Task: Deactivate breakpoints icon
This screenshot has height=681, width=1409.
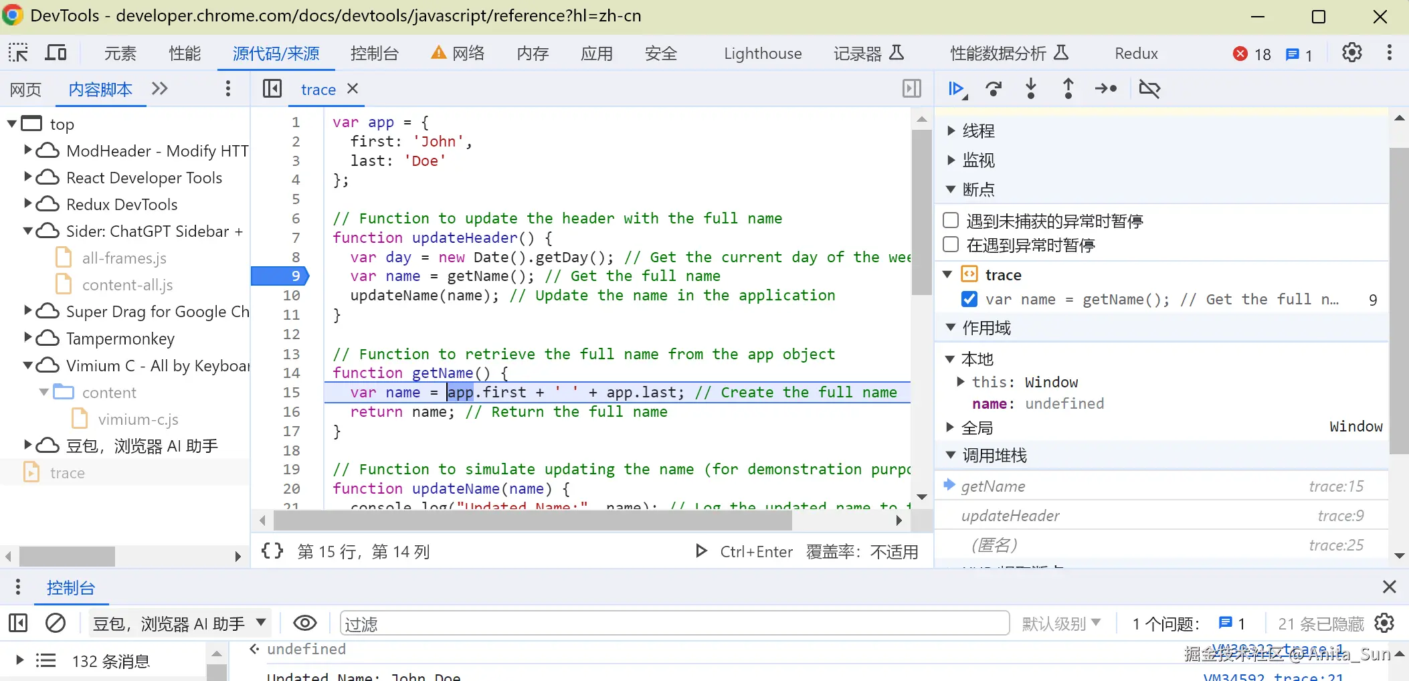Action: tap(1149, 89)
